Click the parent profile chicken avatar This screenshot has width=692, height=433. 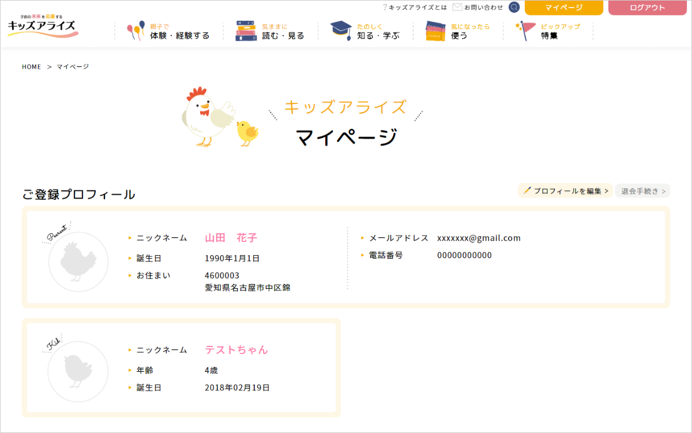click(x=78, y=262)
